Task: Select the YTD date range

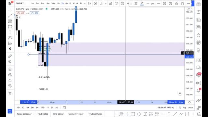Action: [x=42, y=108]
